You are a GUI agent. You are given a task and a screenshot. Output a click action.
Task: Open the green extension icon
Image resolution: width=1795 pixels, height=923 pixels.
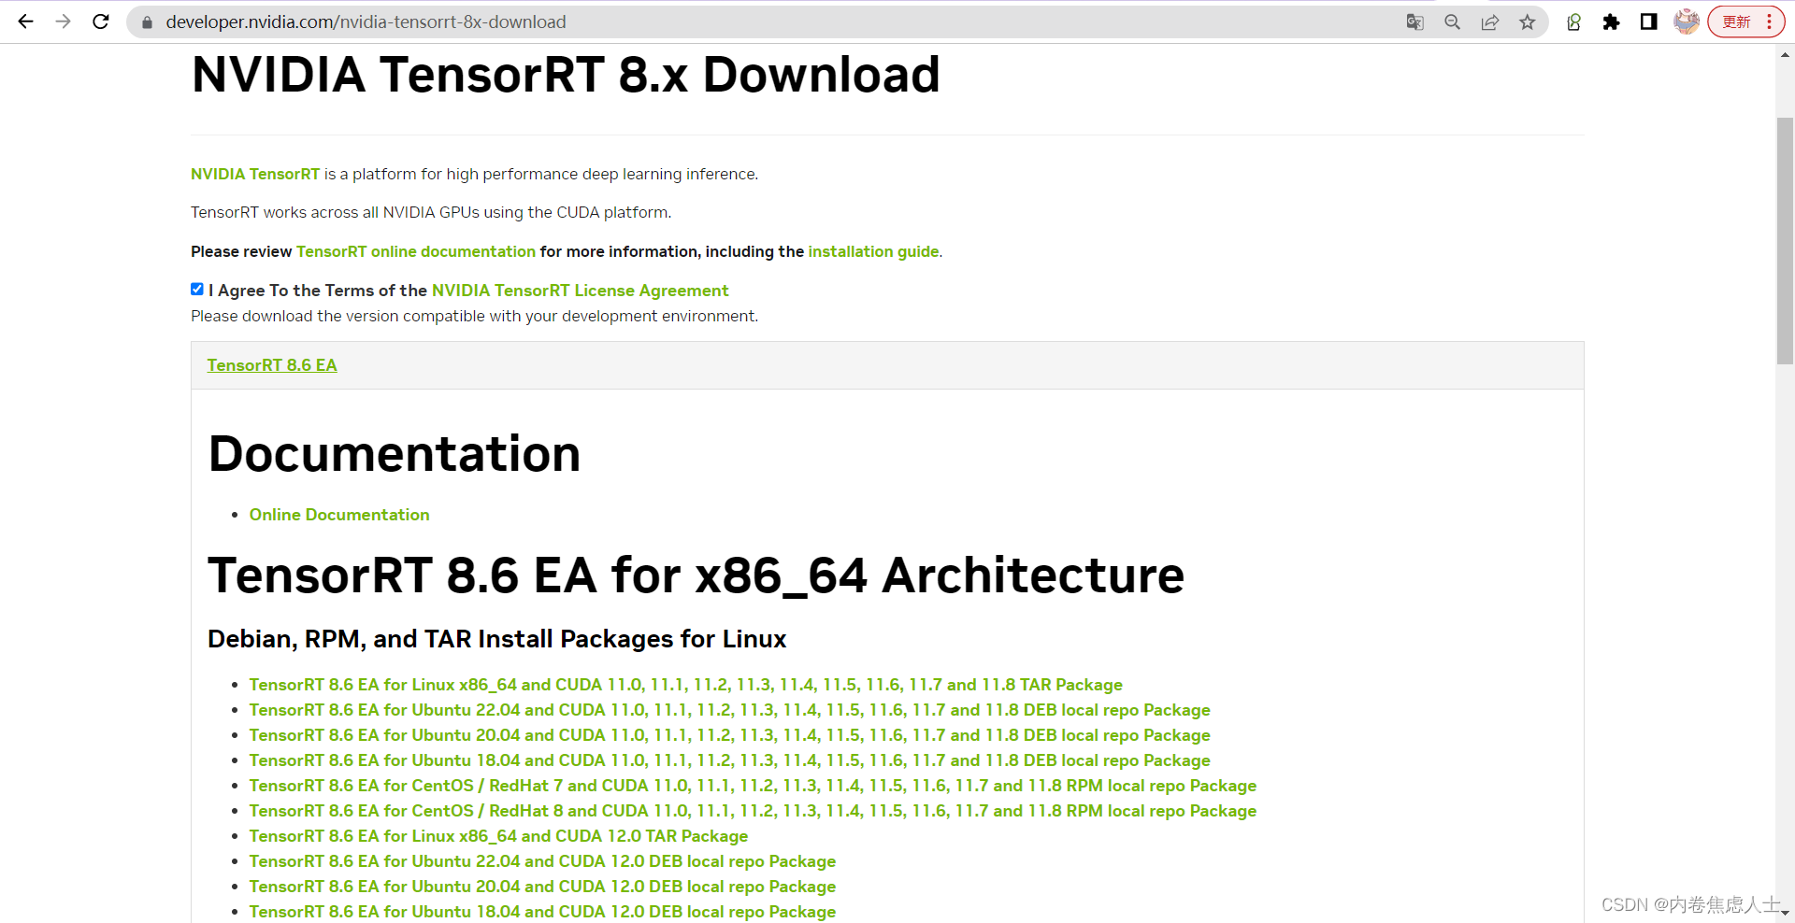pyautogui.click(x=1573, y=22)
